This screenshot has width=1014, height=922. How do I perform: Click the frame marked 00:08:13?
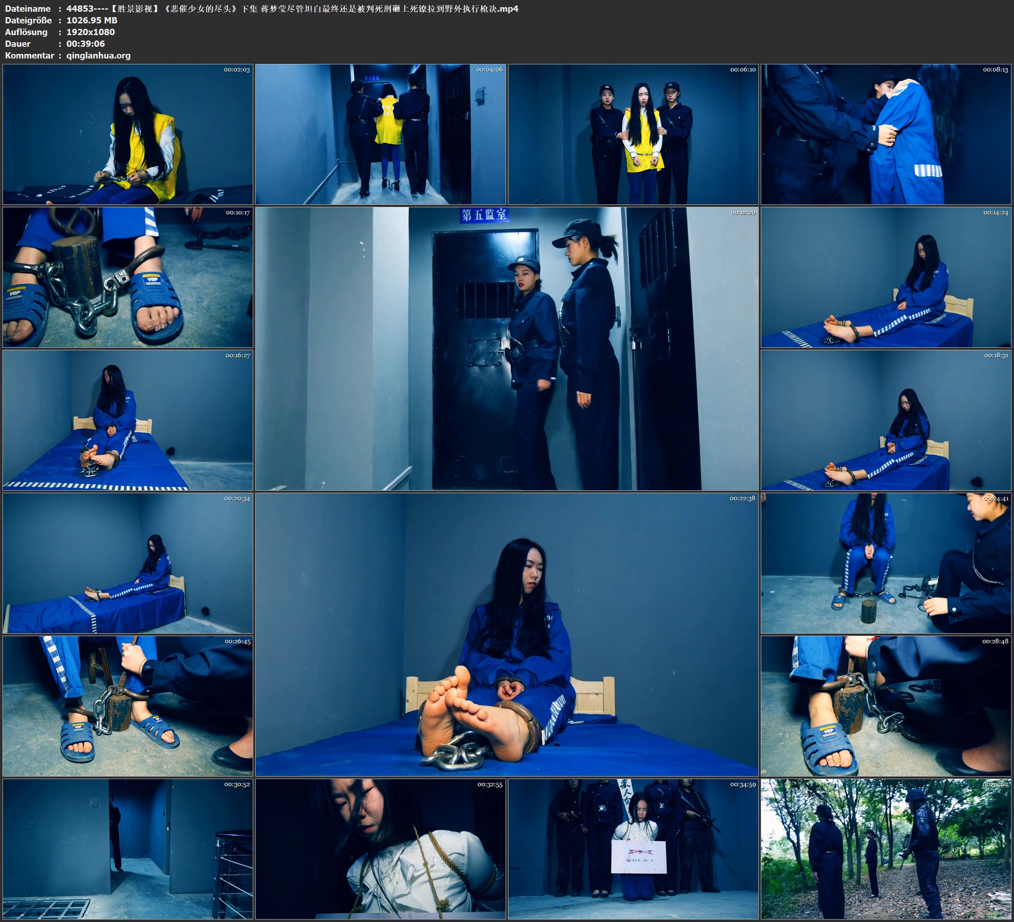click(886, 135)
